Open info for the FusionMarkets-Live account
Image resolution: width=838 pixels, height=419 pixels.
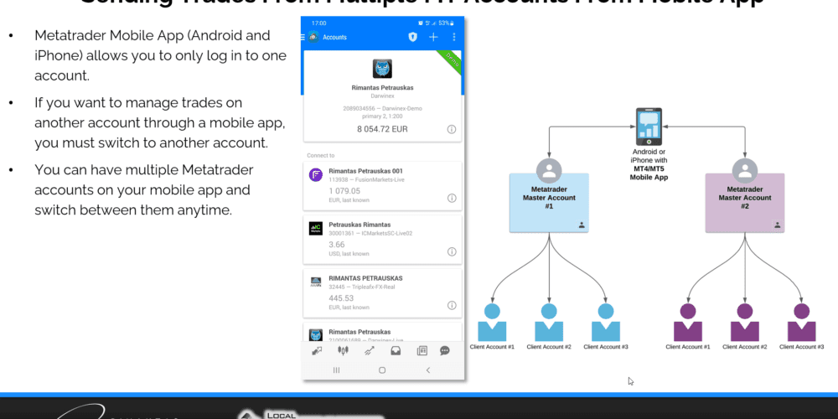tap(452, 199)
